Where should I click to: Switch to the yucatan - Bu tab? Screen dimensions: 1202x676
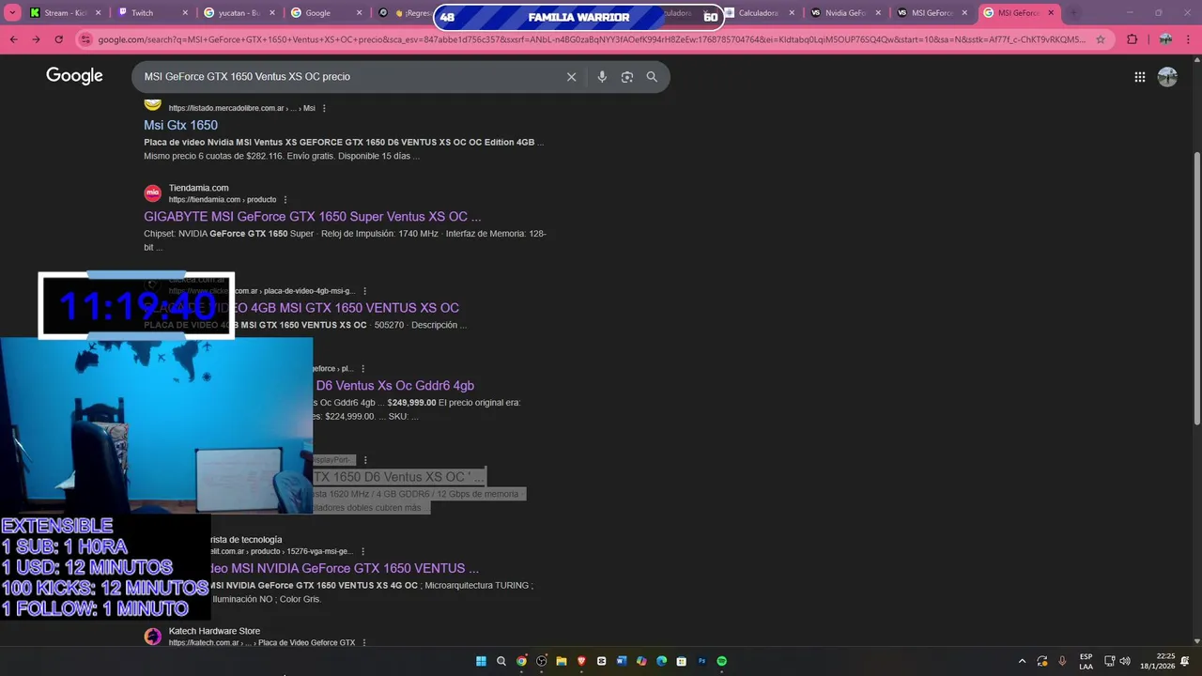pos(238,13)
